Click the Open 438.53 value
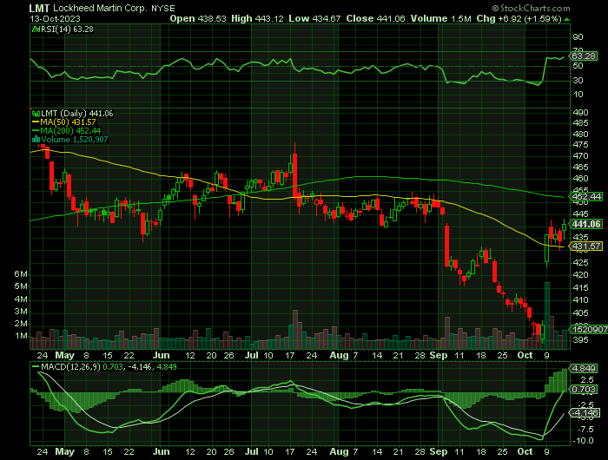This screenshot has width=608, height=460. coord(198,18)
